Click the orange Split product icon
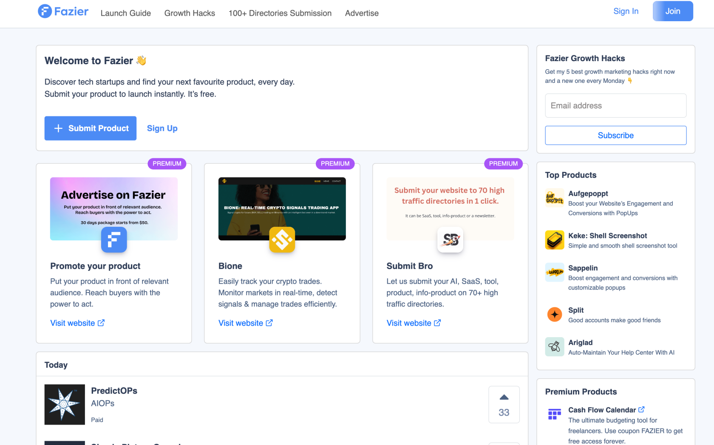 pyautogui.click(x=555, y=314)
